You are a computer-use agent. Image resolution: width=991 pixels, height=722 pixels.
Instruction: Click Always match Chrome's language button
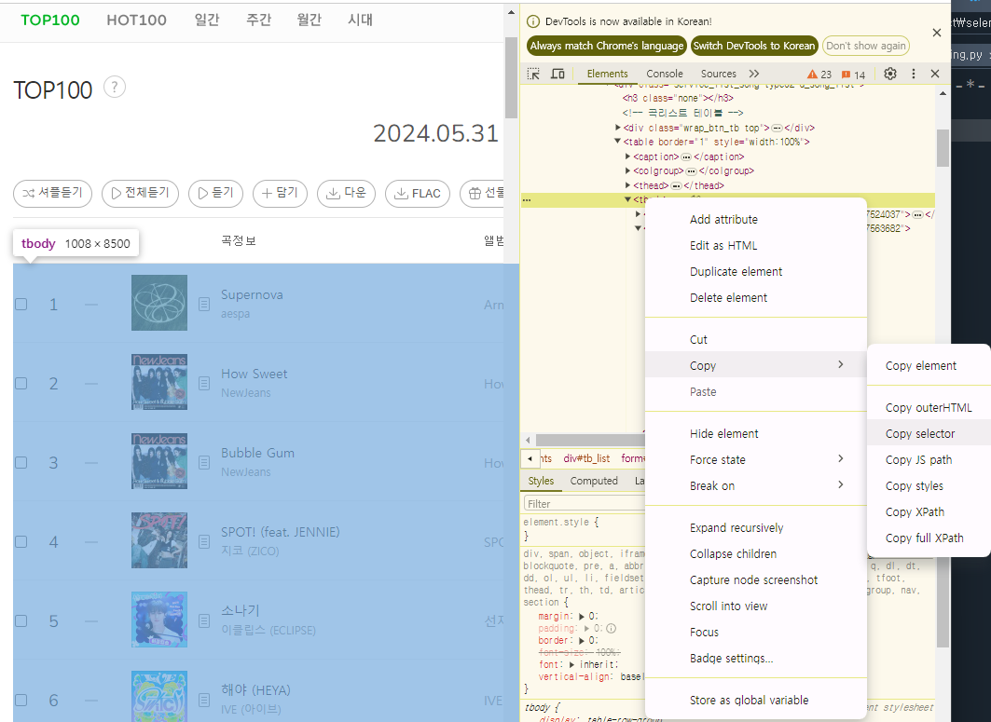click(x=607, y=46)
